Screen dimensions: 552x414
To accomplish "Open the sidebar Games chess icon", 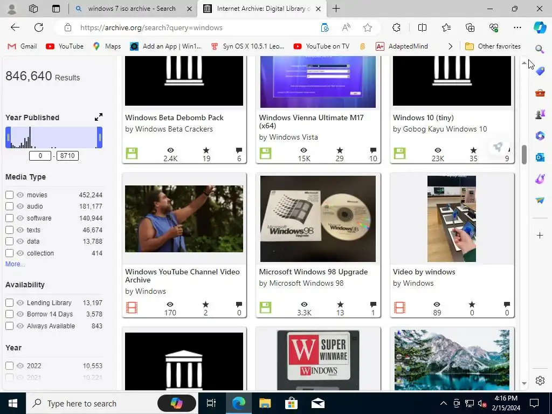I will coord(540,114).
